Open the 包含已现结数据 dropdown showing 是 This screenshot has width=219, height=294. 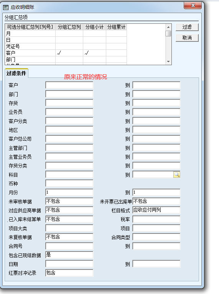pos(69,255)
